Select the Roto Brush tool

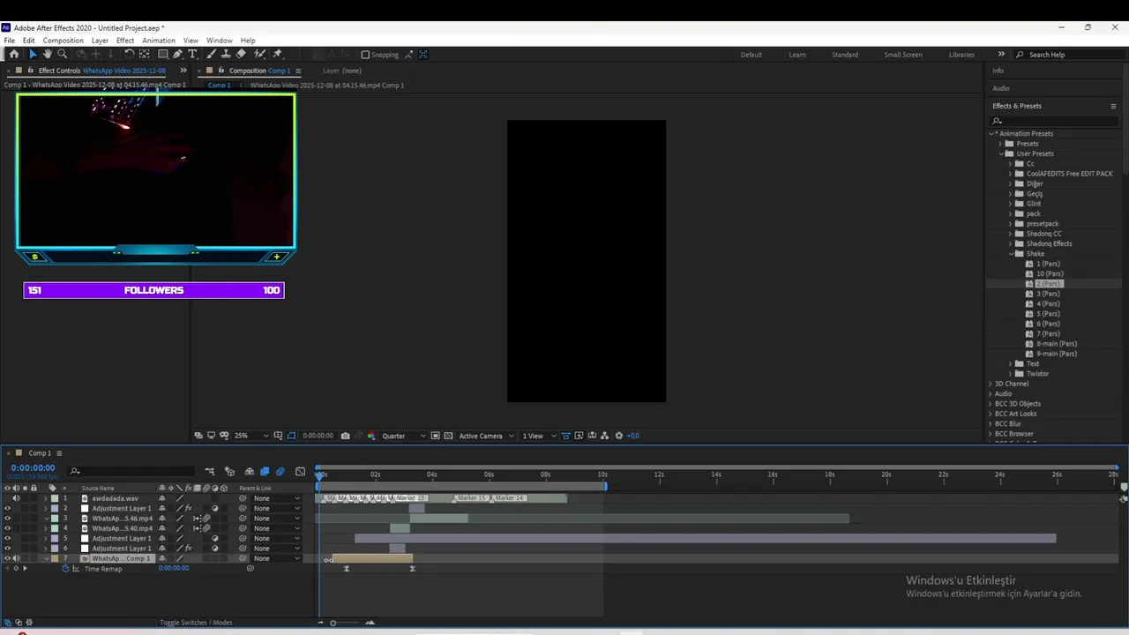[x=260, y=55]
